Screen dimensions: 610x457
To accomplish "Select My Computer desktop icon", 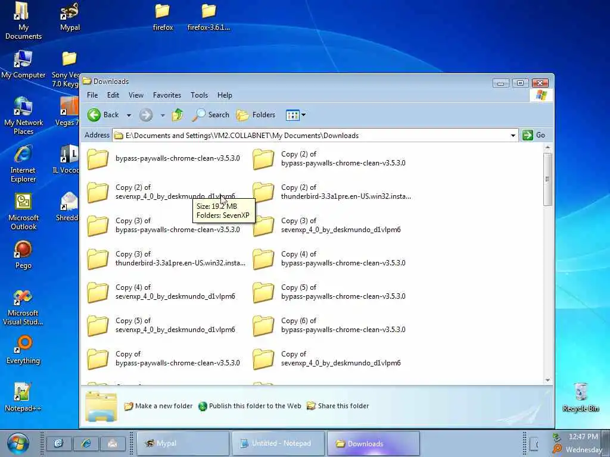I will coord(23,64).
